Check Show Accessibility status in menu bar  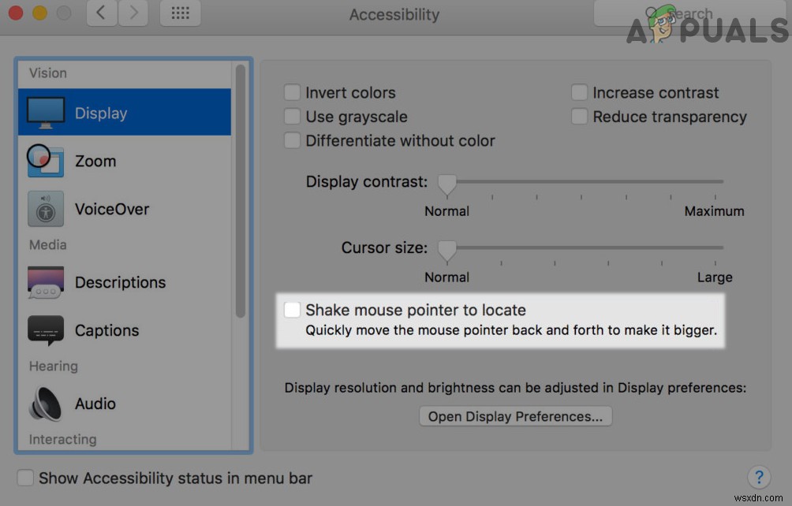[25, 478]
